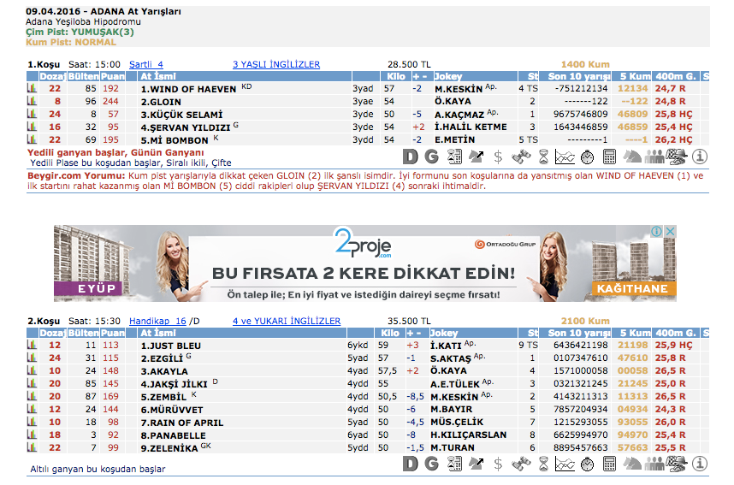Open calculator icon under race 1
The image size is (734, 485).
click(609, 157)
